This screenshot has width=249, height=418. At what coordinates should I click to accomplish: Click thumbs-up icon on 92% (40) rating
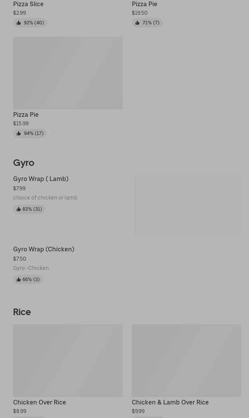pyautogui.click(x=19, y=23)
